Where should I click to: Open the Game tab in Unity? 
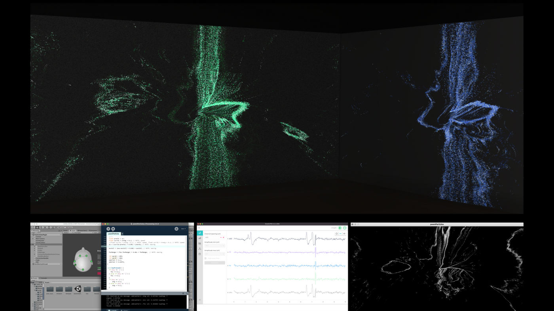tap(73, 230)
